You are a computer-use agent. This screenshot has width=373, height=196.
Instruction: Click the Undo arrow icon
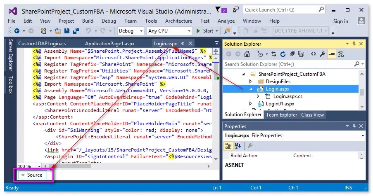click(x=88, y=31)
